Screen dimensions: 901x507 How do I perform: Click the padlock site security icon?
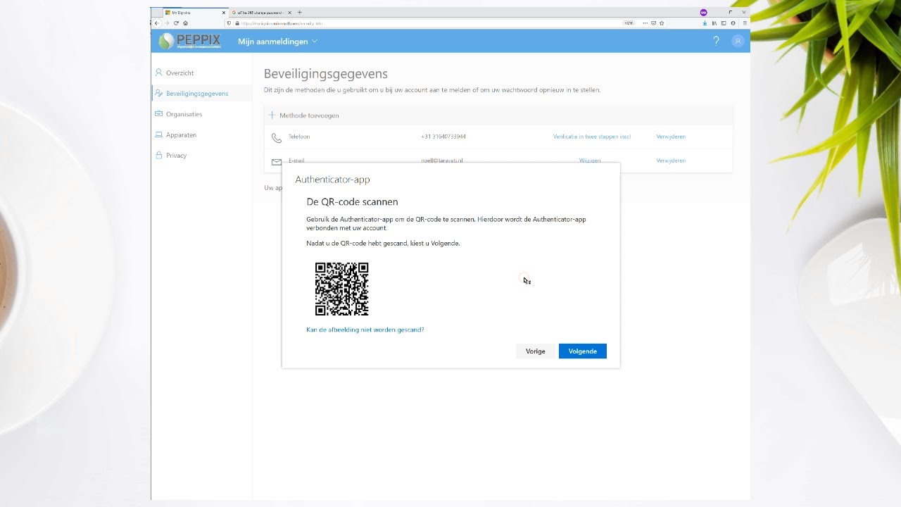pos(237,23)
